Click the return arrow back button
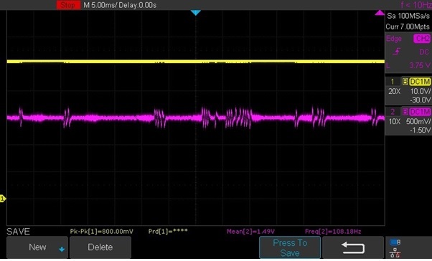Viewport: 432px width, 261px height. [353, 247]
